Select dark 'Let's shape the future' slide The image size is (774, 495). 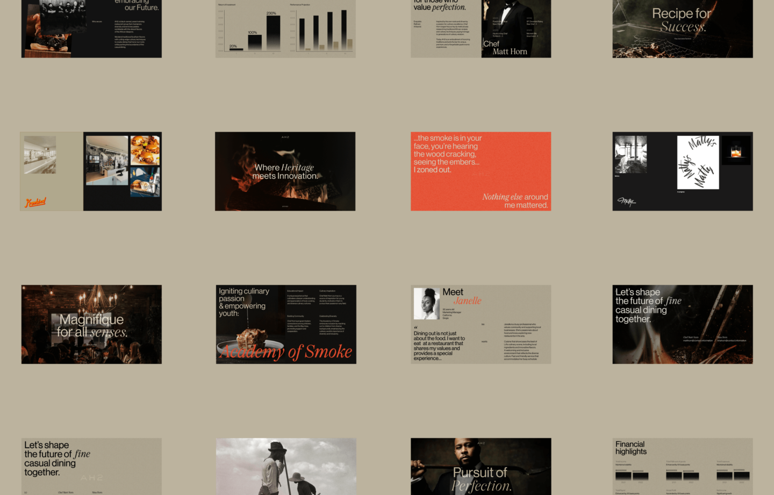(x=682, y=325)
